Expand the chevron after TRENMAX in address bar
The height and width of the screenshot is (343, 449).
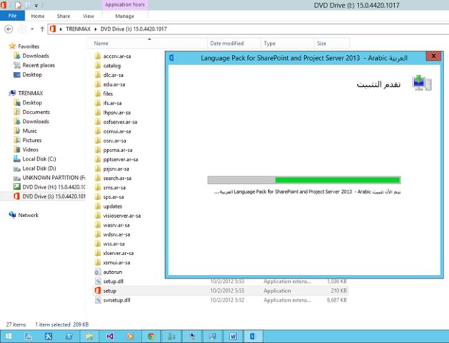(x=95, y=29)
